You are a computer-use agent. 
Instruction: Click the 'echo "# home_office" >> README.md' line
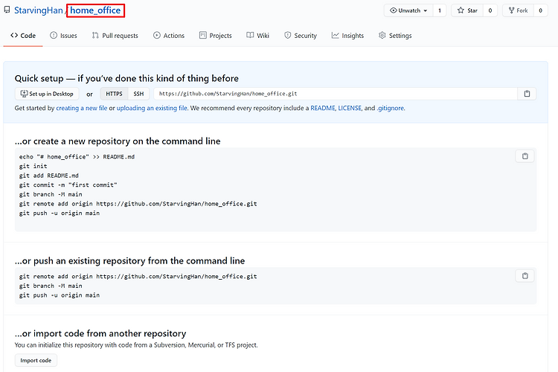(77, 157)
